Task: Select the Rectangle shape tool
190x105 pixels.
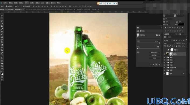Action: tap(2, 61)
